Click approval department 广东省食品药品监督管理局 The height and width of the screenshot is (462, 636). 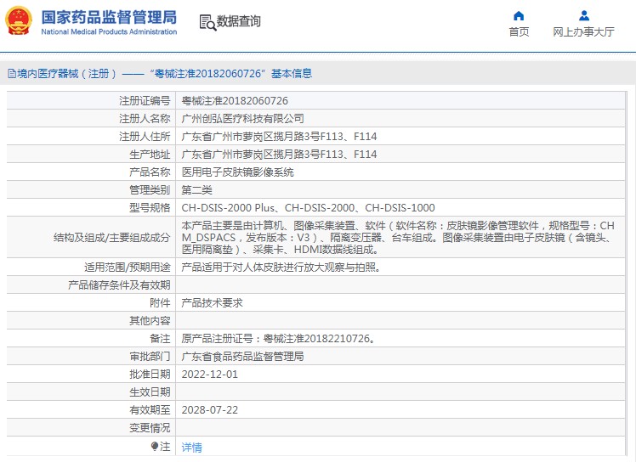242,357
